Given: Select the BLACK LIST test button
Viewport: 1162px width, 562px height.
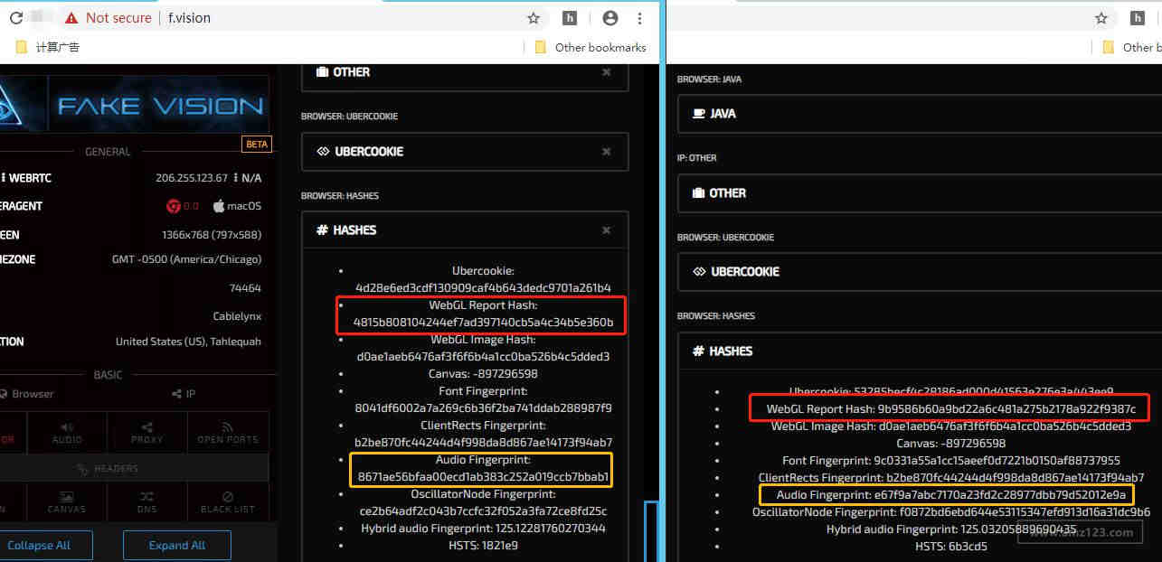Looking at the screenshot, I should click(228, 502).
